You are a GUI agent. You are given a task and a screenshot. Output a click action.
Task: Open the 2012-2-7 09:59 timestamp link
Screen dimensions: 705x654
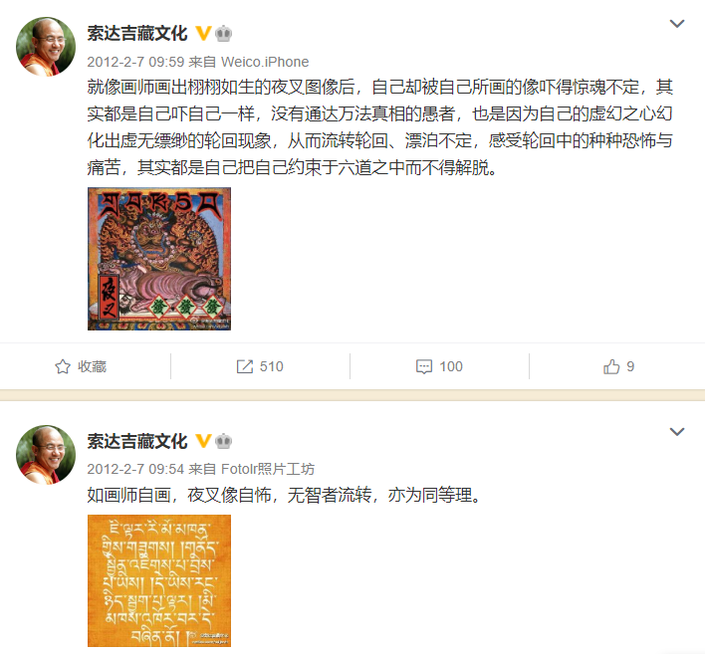[x=135, y=62]
